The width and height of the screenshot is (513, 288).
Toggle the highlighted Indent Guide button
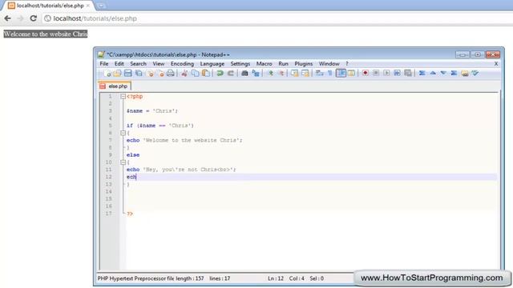click(x=341, y=74)
